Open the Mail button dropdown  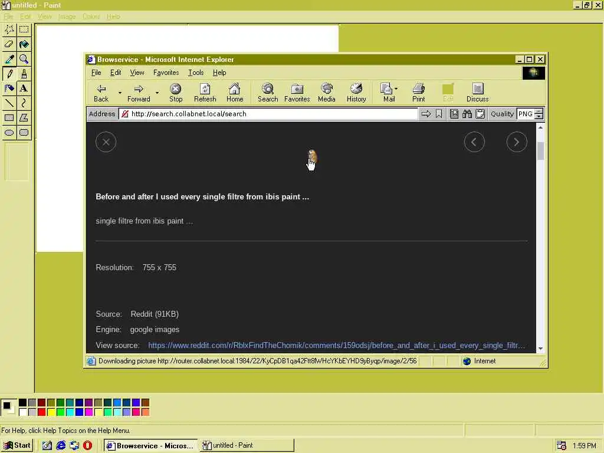(x=396, y=88)
